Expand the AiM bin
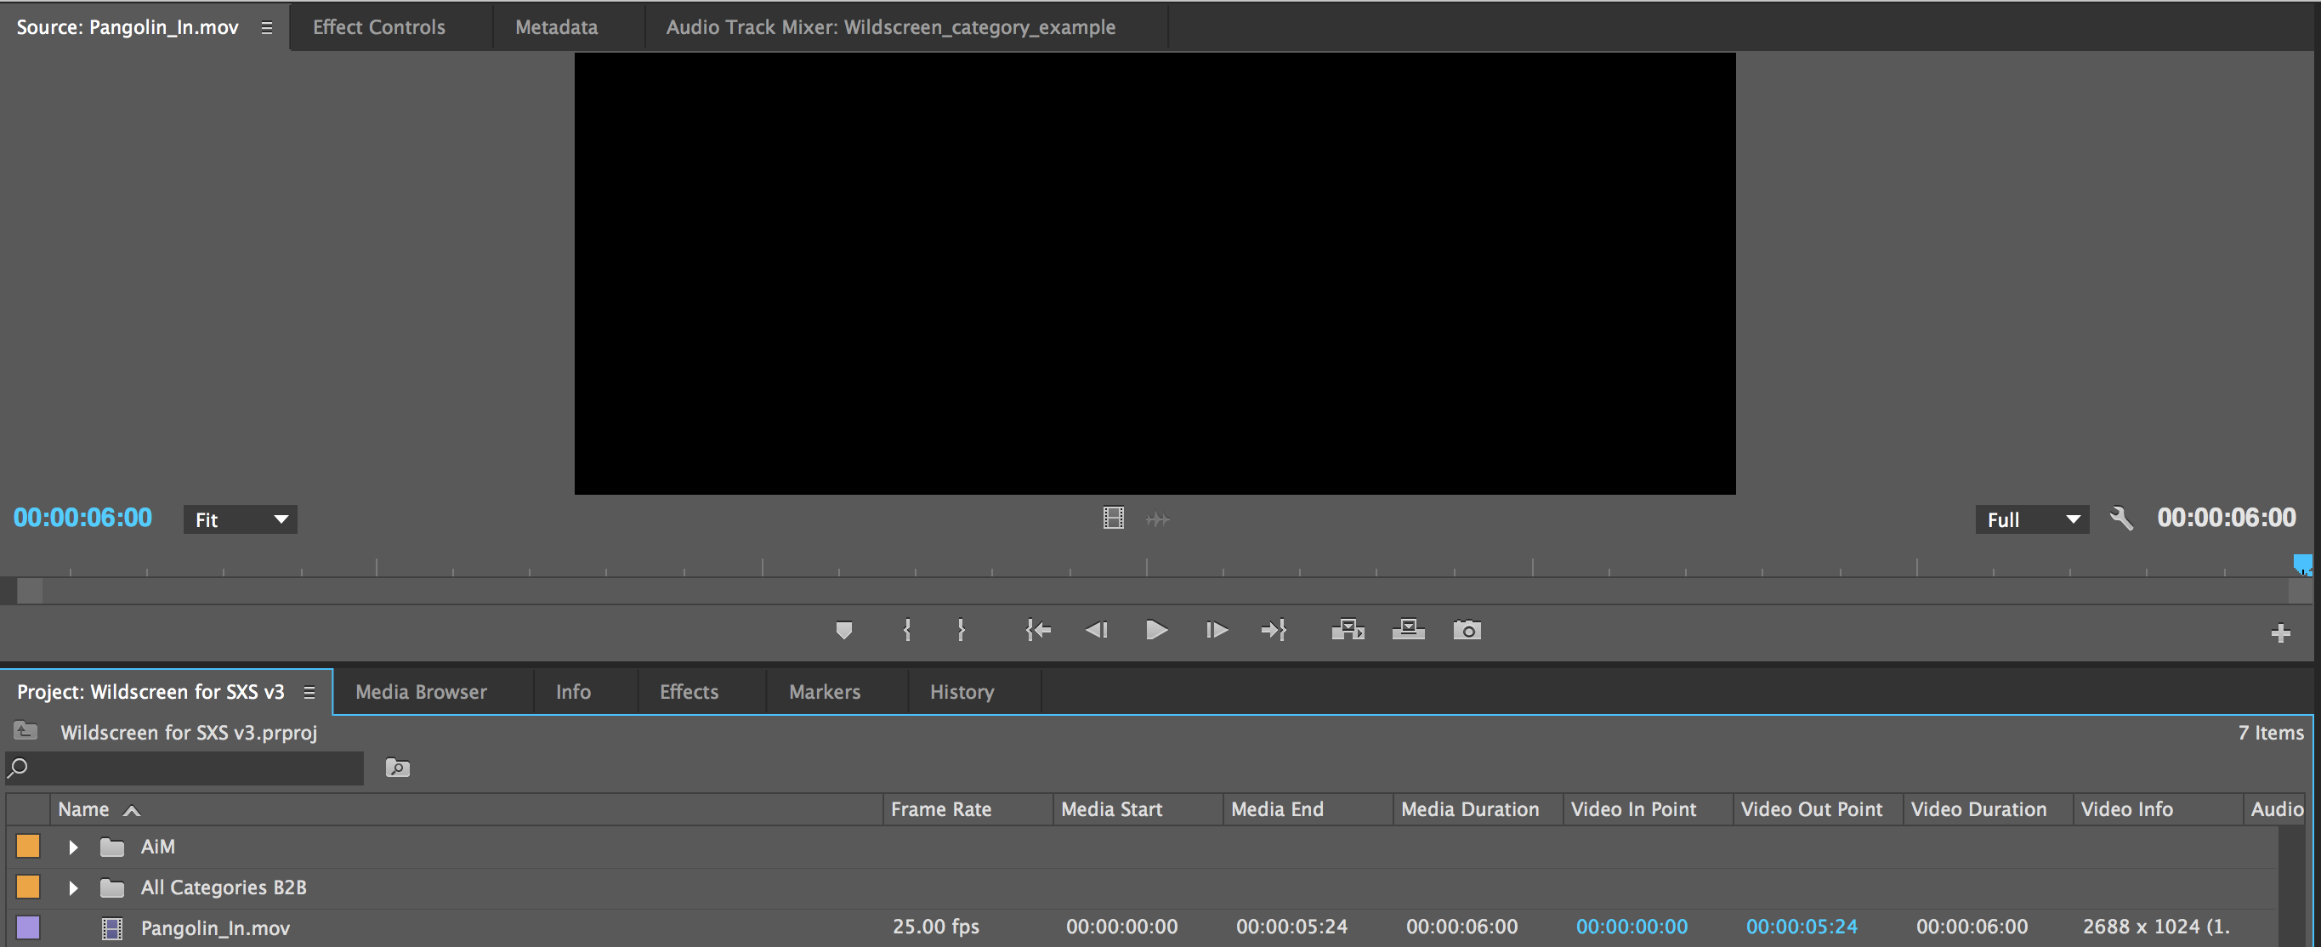This screenshot has width=2321, height=947. [73, 847]
